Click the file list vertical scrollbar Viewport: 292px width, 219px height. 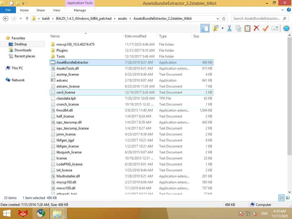(289, 96)
